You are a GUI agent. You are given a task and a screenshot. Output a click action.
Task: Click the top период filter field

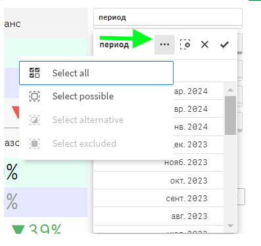168,17
